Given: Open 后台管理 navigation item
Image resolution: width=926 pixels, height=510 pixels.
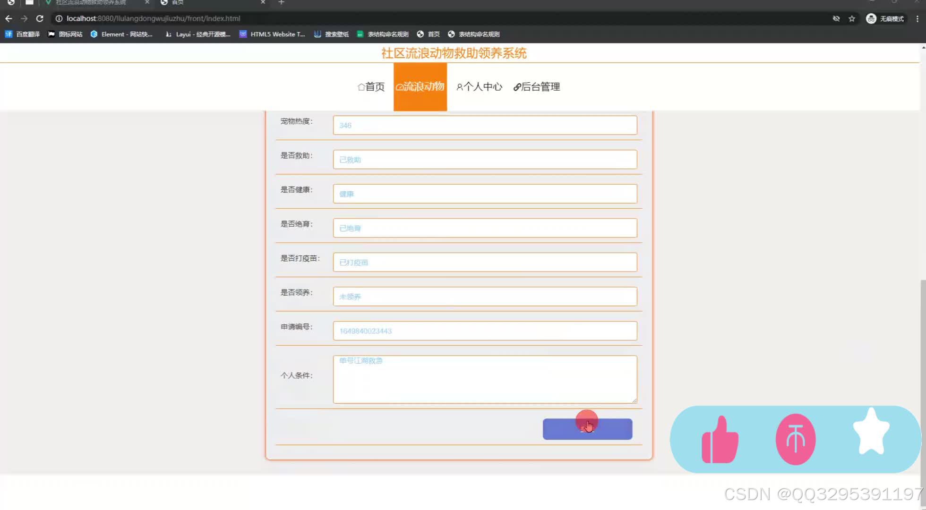Looking at the screenshot, I should pyautogui.click(x=536, y=87).
